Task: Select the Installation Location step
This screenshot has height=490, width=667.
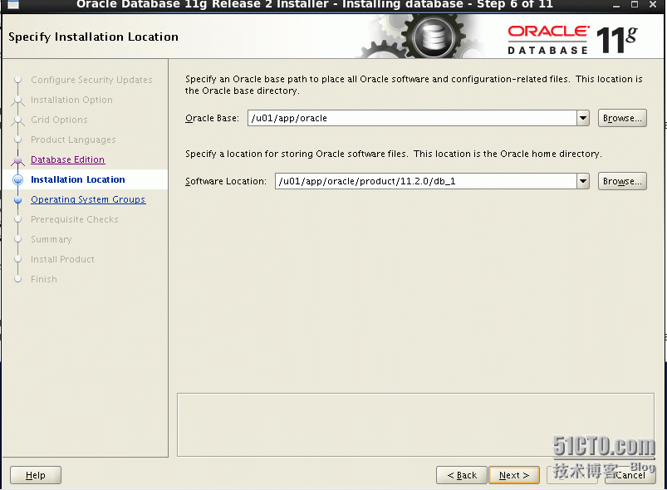Action: (x=78, y=179)
